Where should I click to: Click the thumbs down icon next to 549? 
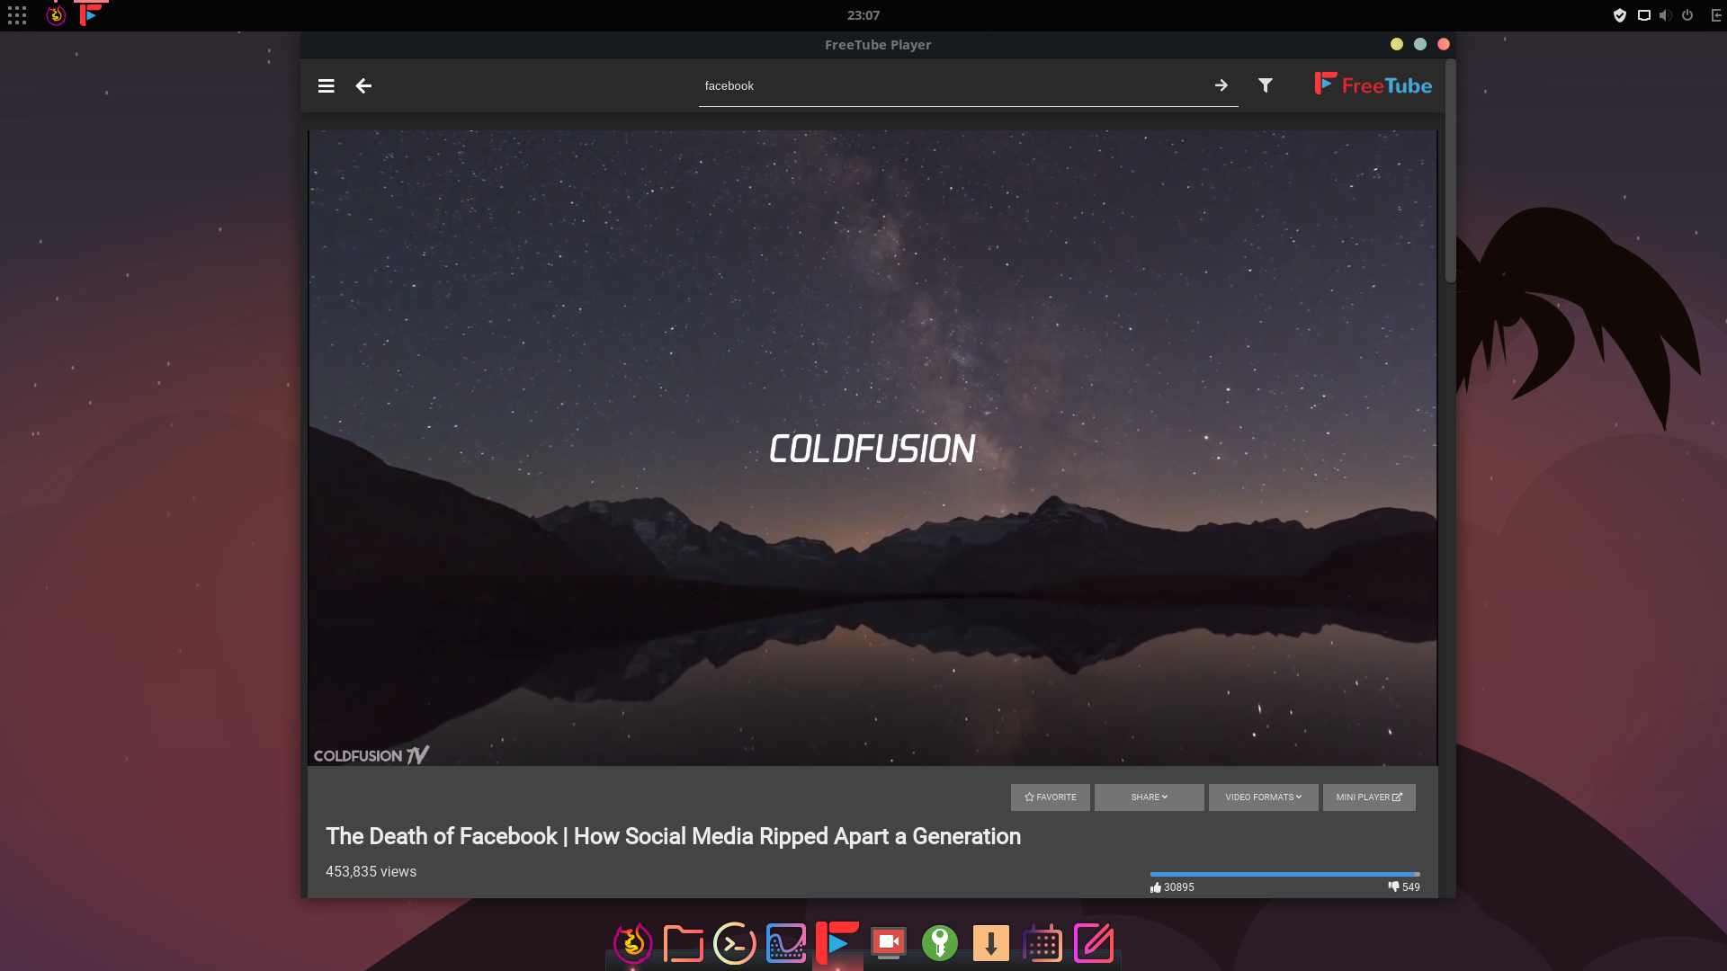click(1393, 886)
